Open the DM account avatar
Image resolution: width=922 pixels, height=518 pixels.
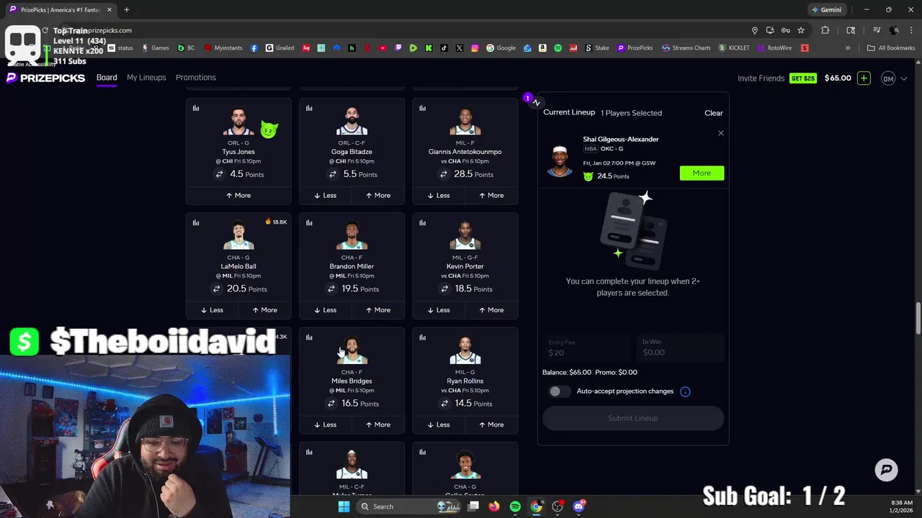888,78
